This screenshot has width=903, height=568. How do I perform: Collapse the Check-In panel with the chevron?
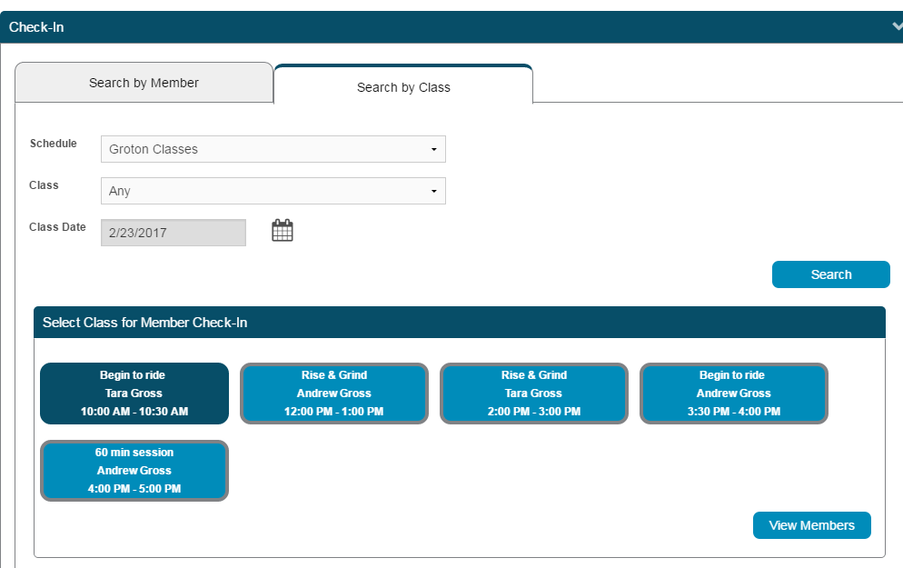click(897, 26)
